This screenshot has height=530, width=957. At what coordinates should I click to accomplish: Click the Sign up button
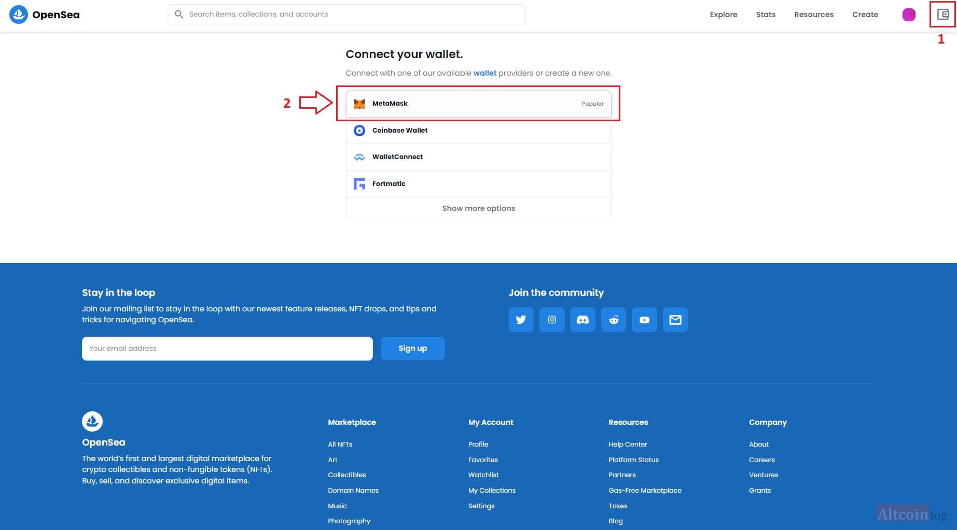click(x=413, y=348)
